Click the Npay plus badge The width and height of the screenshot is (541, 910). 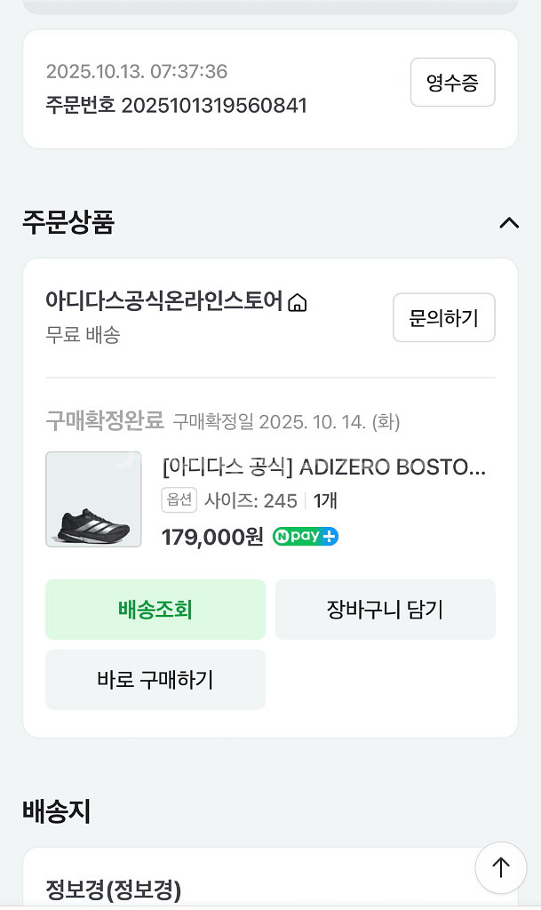coord(306,537)
